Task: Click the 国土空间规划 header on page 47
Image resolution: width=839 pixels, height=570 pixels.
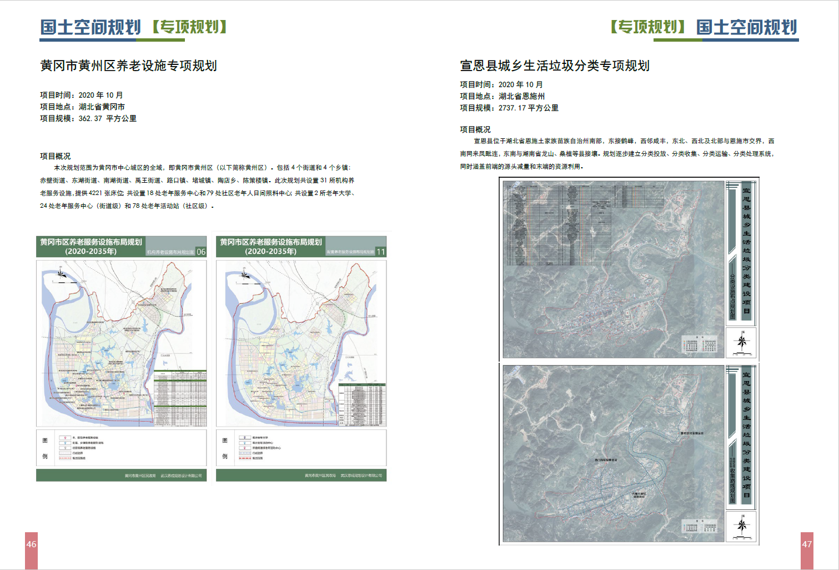Action: pos(747,27)
